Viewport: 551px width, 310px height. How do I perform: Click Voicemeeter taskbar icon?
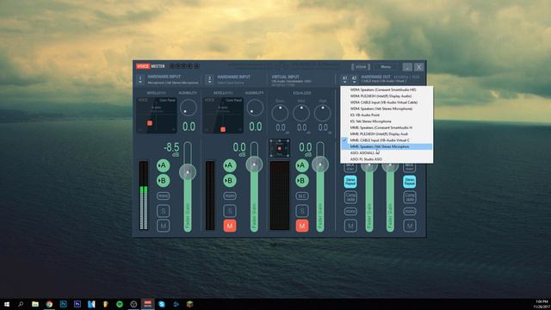[147, 304]
